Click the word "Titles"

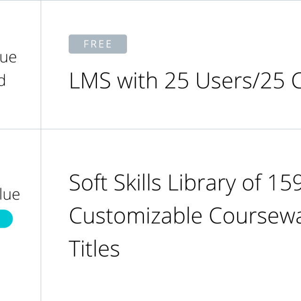click(x=94, y=248)
